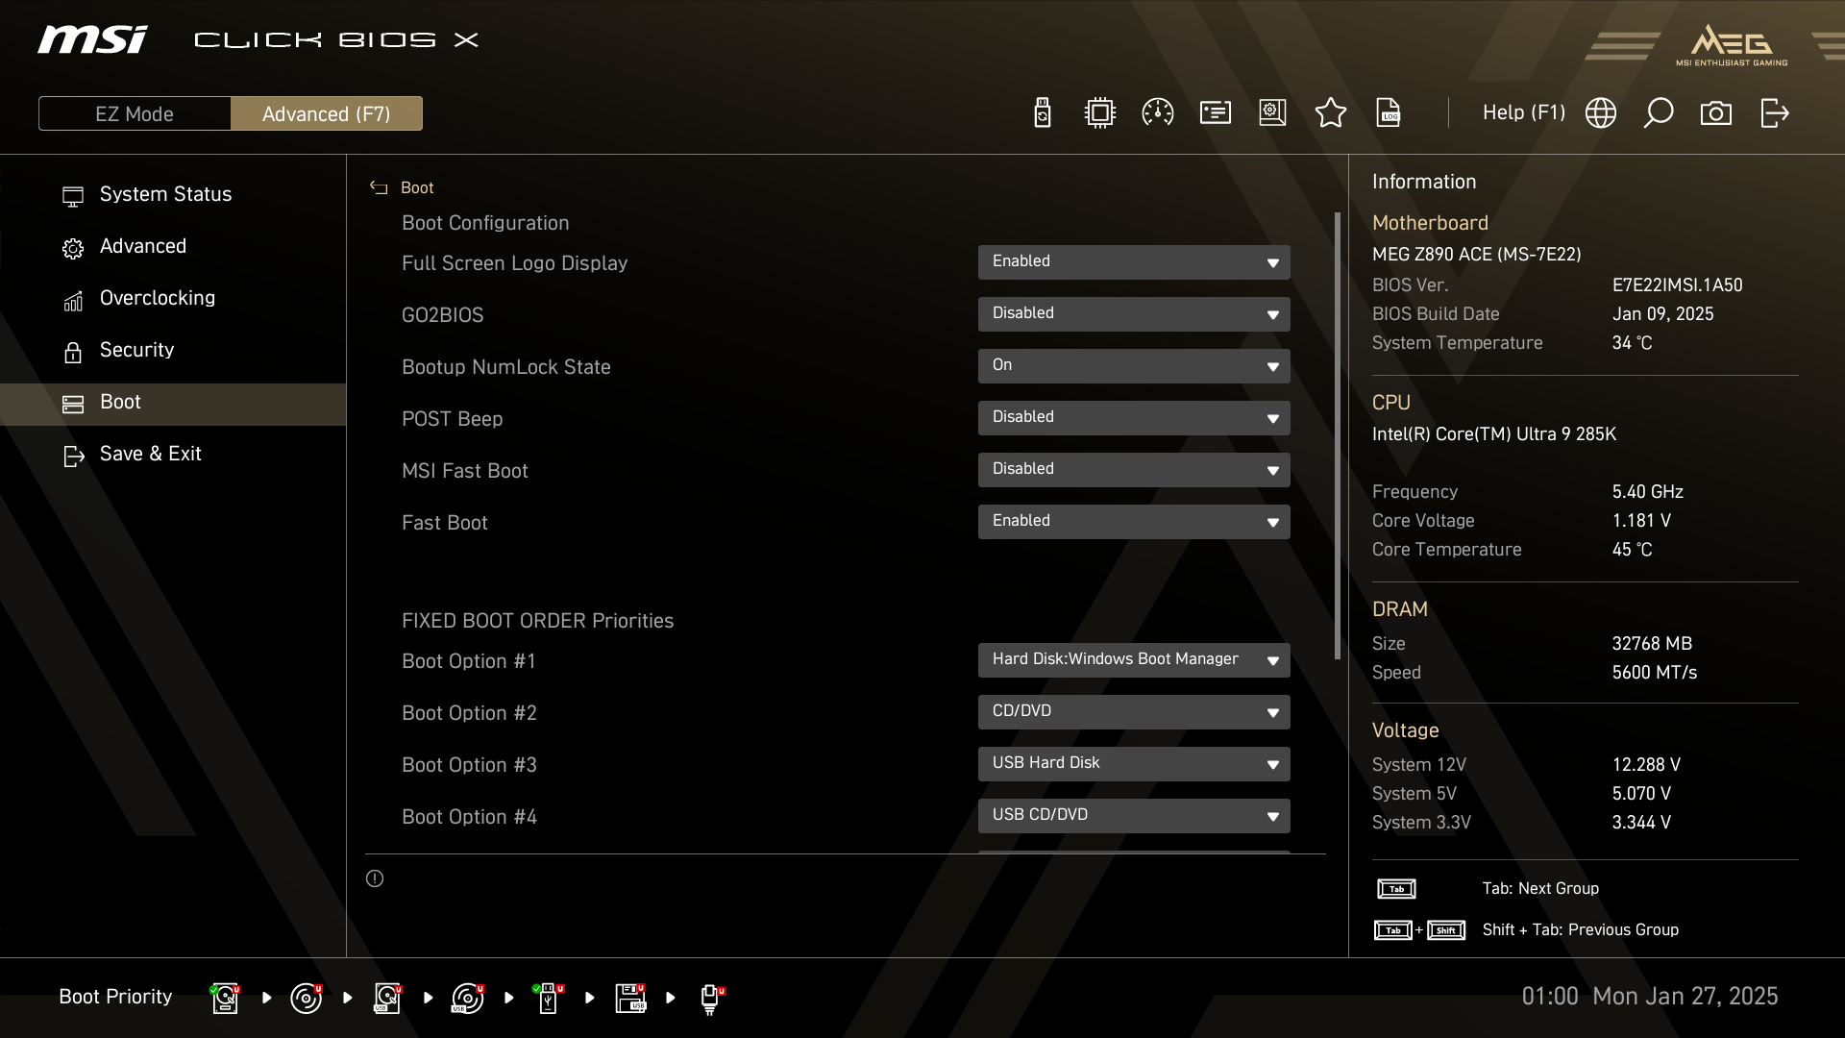Click the Boot settings list scrollbar
This screenshot has width=1845, height=1038.
click(x=1337, y=434)
